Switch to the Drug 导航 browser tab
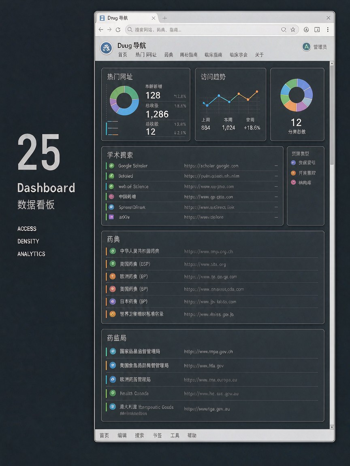This screenshot has height=466, width=350. pyautogui.click(x=128, y=18)
